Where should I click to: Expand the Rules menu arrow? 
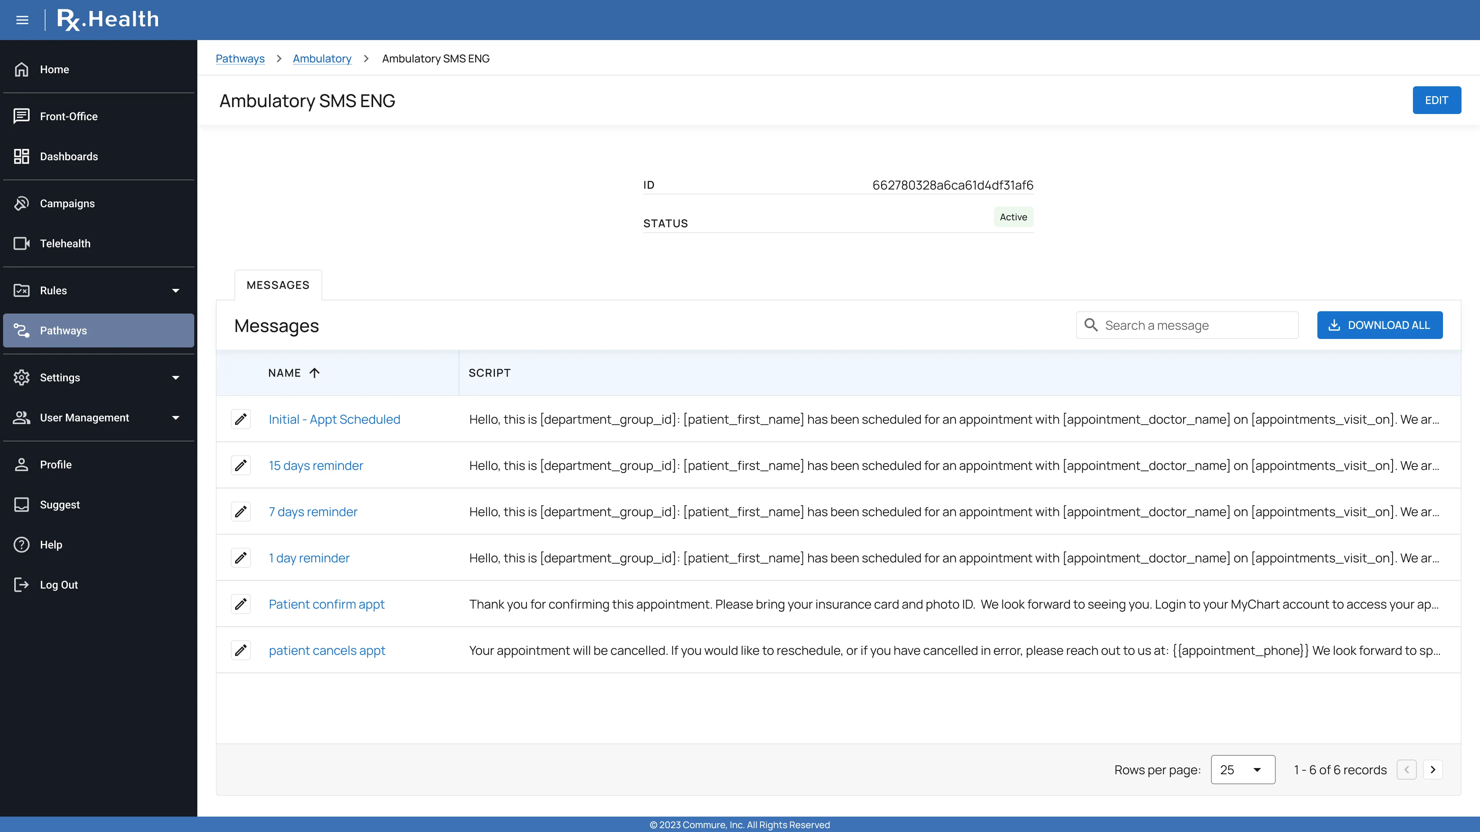[x=176, y=290]
